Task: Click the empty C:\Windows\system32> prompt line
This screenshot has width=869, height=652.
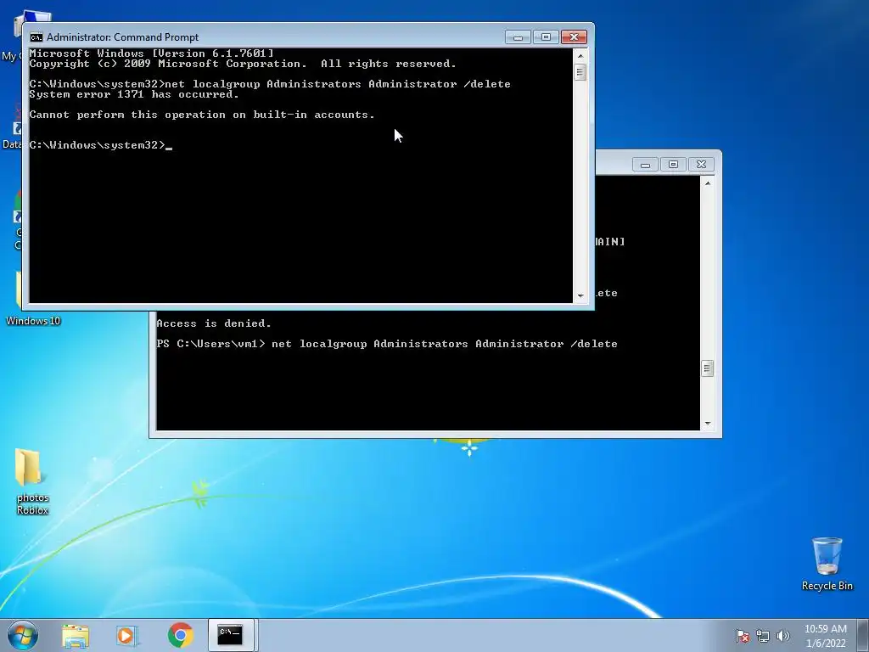Action: pos(101,145)
